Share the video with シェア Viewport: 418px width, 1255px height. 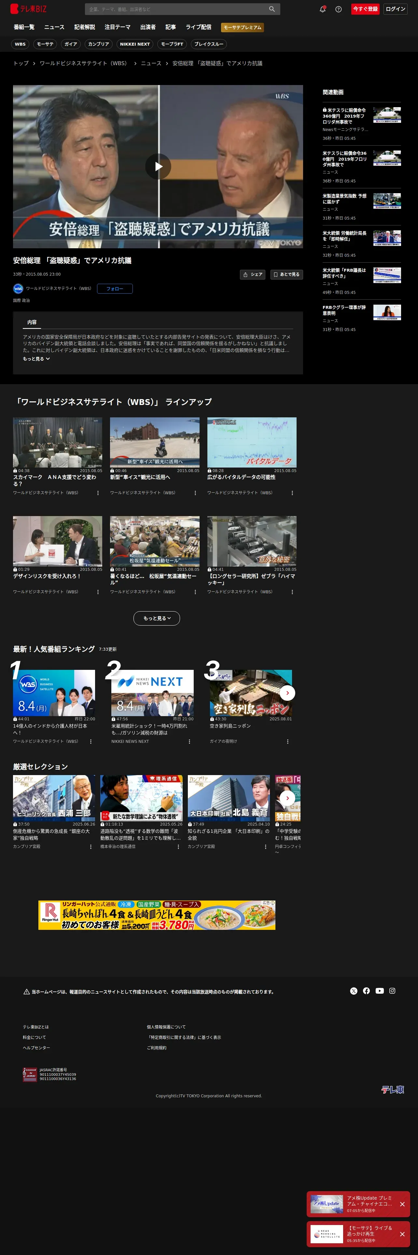253,275
